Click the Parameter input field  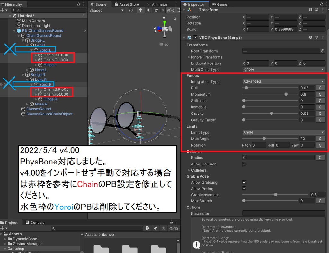click(283, 213)
